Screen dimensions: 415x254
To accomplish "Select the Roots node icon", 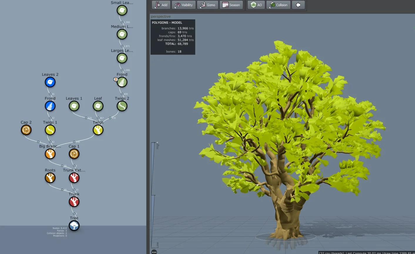I will 50,178.
